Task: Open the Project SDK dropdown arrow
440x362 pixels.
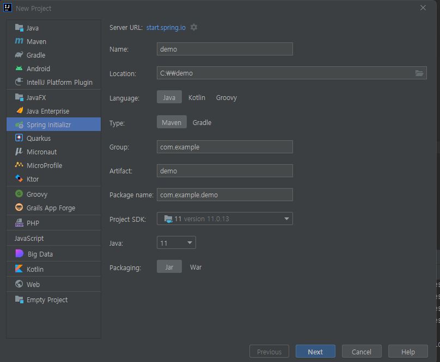Action: [286, 219]
